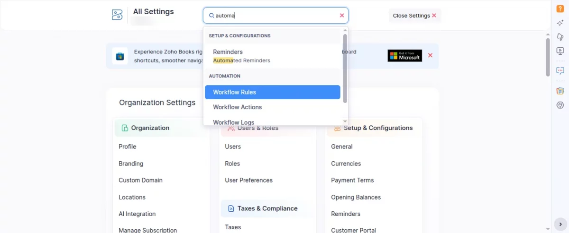Click the Organization Settings heading
The width and height of the screenshot is (569, 233).
point(157,103)
